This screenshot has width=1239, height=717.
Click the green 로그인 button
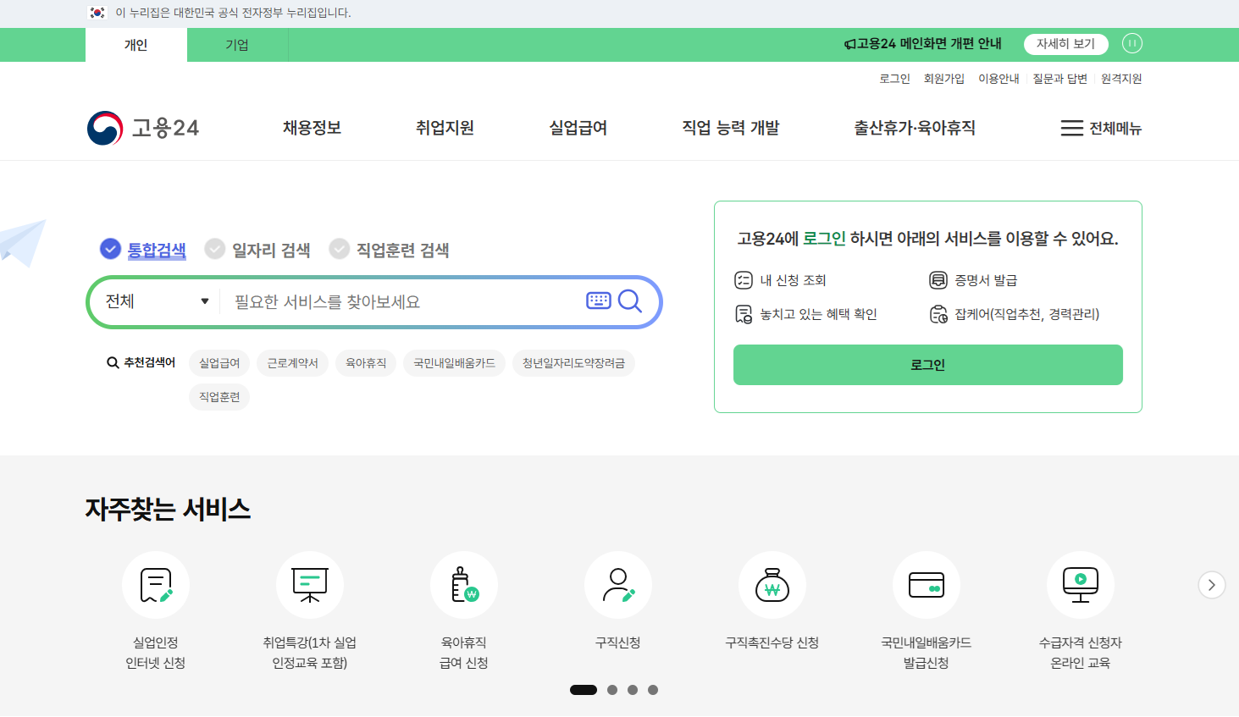click(928, 365)
